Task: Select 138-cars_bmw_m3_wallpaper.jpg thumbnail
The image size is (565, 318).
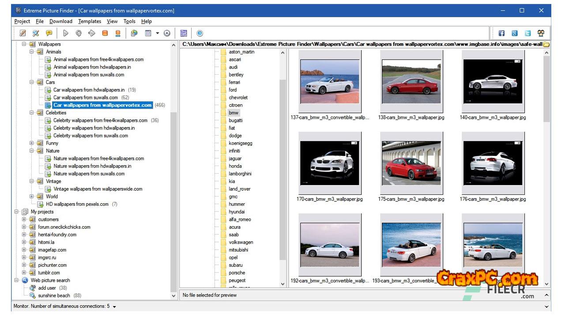Action: coord(411,82)
